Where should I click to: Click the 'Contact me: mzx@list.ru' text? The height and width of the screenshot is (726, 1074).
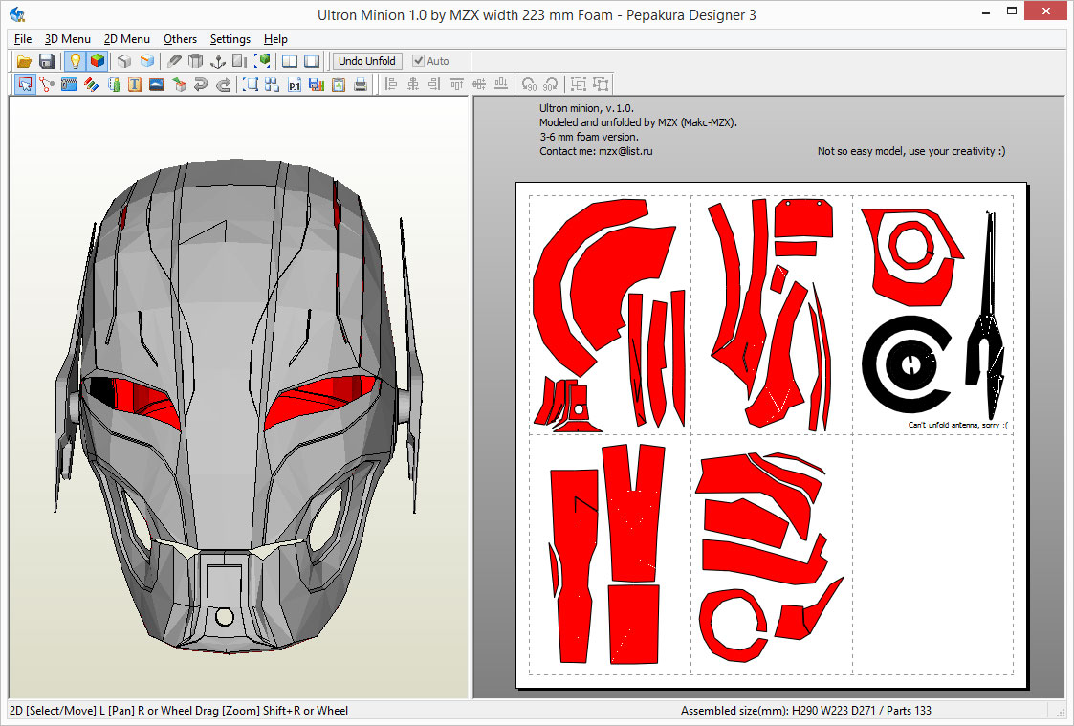click(x=596, y=151)
